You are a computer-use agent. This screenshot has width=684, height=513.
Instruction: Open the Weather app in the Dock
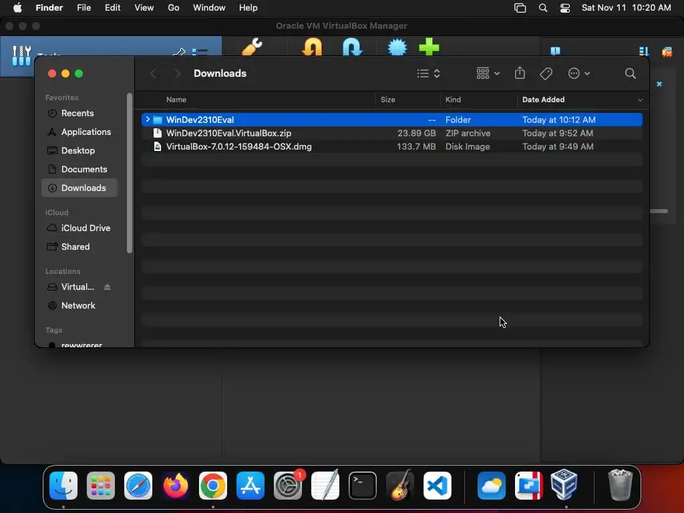tap(492, 486)
